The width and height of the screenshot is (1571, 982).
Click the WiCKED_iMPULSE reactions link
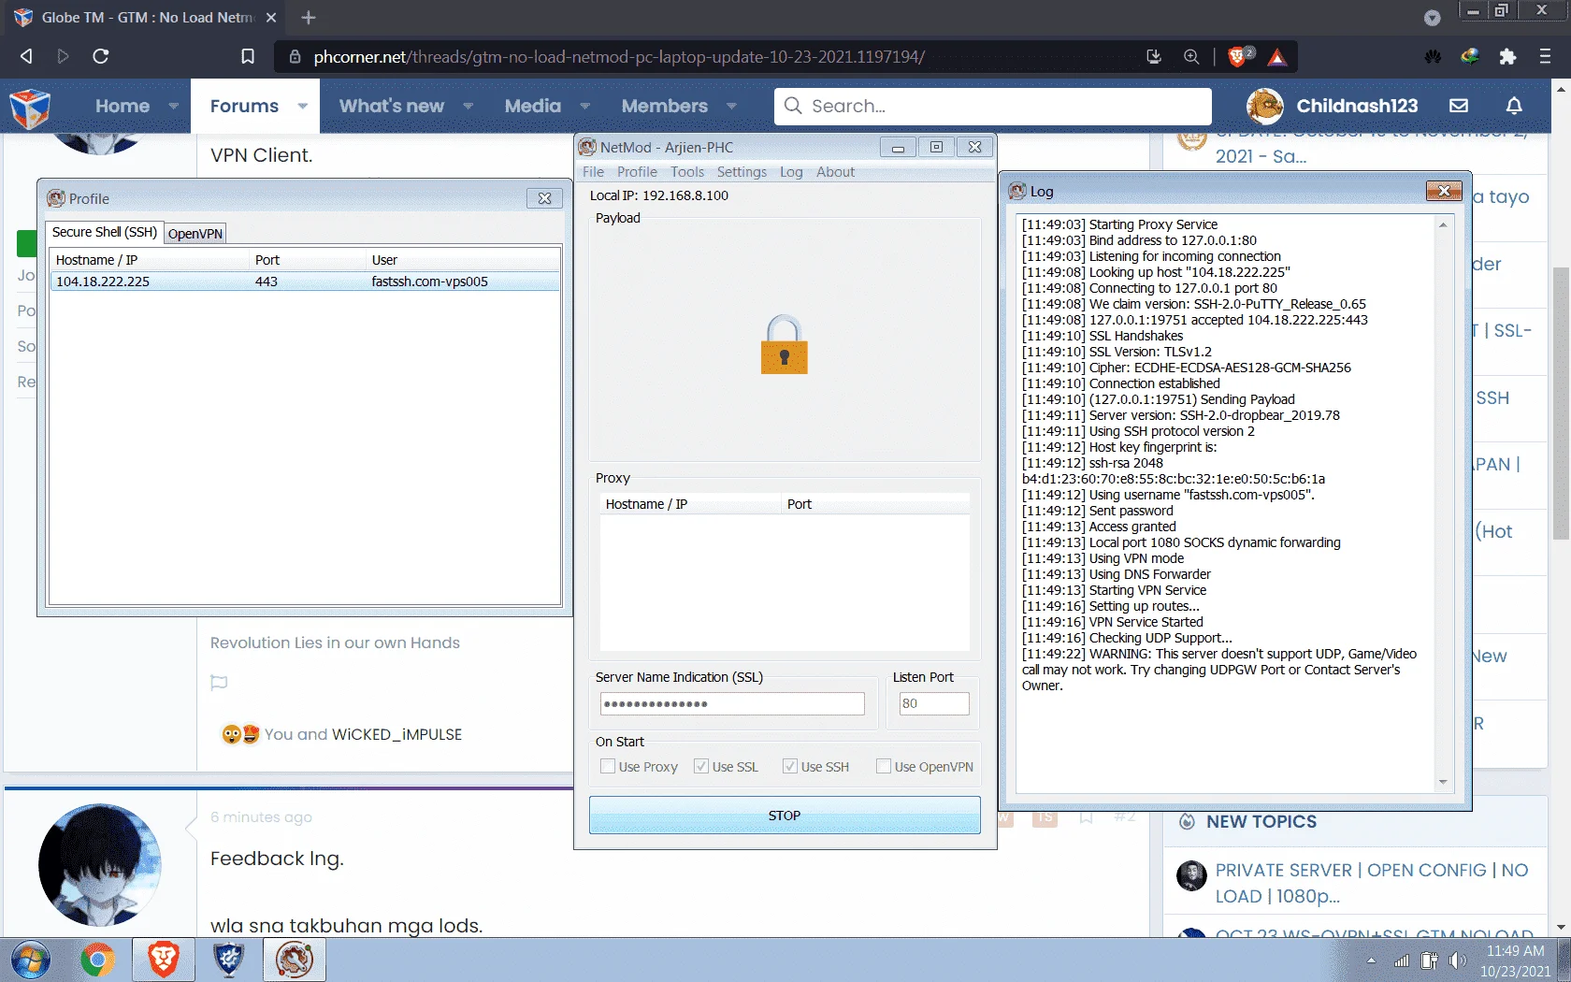(x=396, y=734)
